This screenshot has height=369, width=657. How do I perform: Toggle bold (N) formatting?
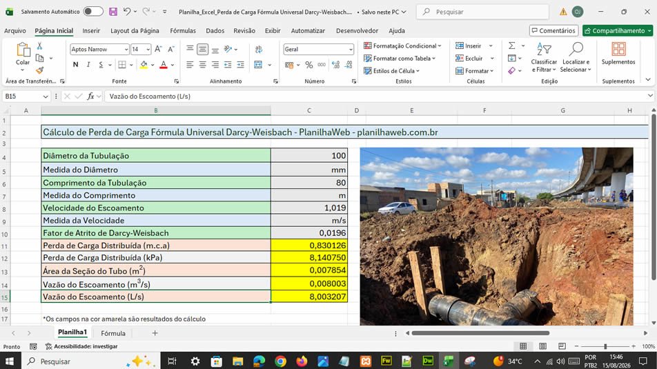[x=75, y=65]
